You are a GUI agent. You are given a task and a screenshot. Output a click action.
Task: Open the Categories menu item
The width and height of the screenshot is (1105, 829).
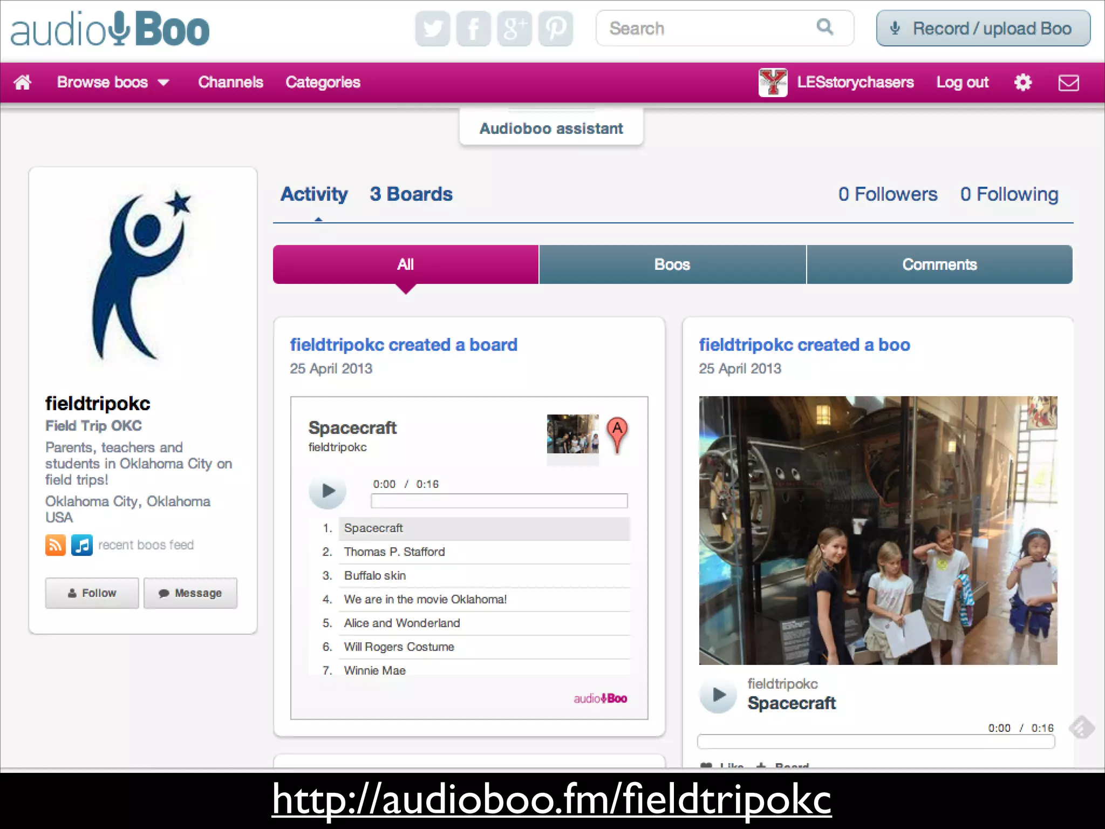pos(323,82)
